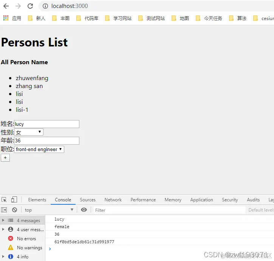This screenshot has height=261, width=274.
Task: Click the eye live expression icon
Action: (84, 210)
